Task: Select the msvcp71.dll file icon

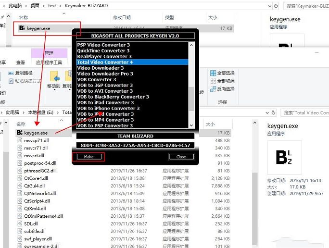Action: [20, 140]
